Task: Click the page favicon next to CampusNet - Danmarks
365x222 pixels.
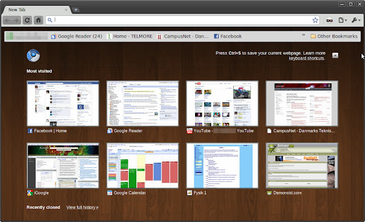Action: [x=269, y=131]
